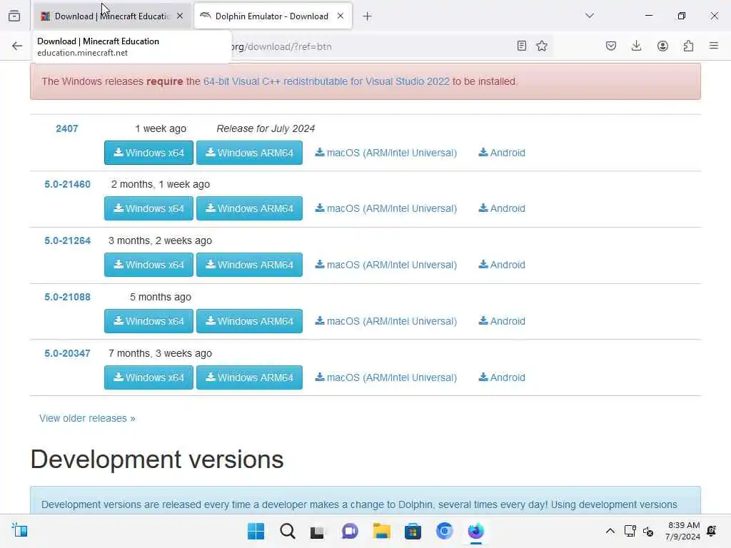Open the downloads panel

point(636,46)
